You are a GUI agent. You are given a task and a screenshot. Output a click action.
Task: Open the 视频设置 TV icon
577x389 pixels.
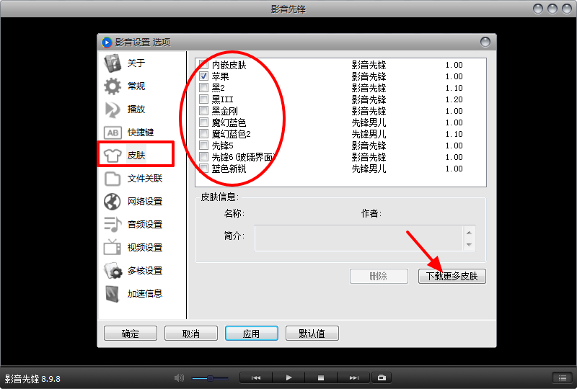point(113,247)
